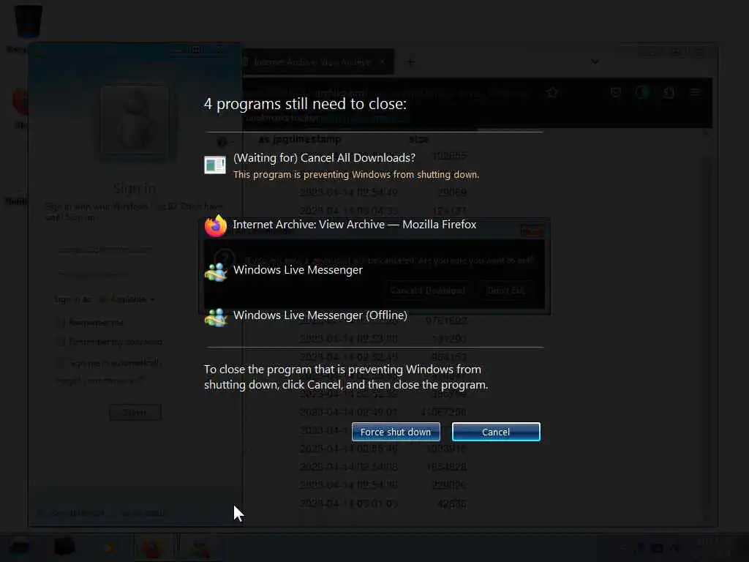Screen dimensions: 749x562
Task: Click the Force shut down button
Action: tap(396, 432)
